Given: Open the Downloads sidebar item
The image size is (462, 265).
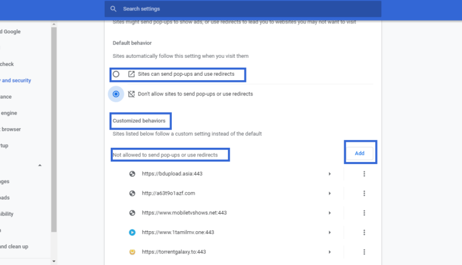Looking at the screenshot, I should 5,198.
